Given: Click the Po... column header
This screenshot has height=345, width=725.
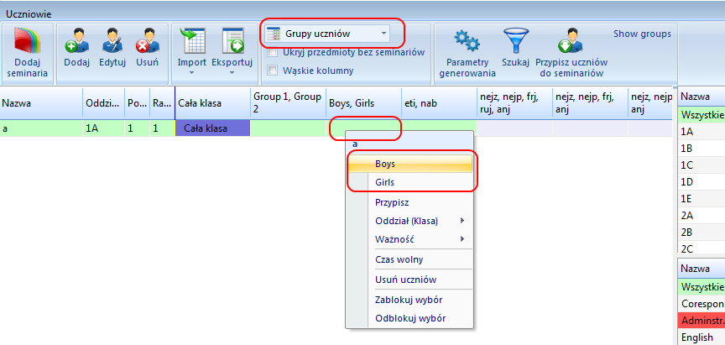Looking at the screenshot, I should (138, 103).
